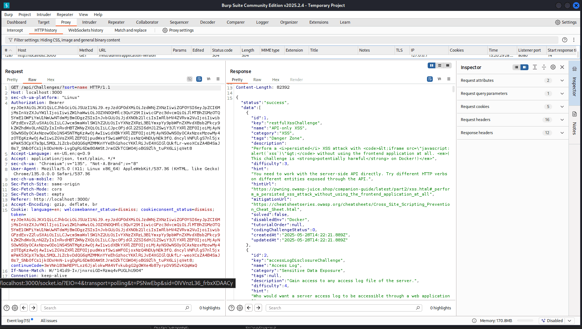Open the Intruder menu
Image resolution: width=582 pixels, height=329 pixels.
44,15
